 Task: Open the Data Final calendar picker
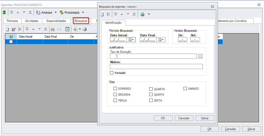[x=161, y=40]
